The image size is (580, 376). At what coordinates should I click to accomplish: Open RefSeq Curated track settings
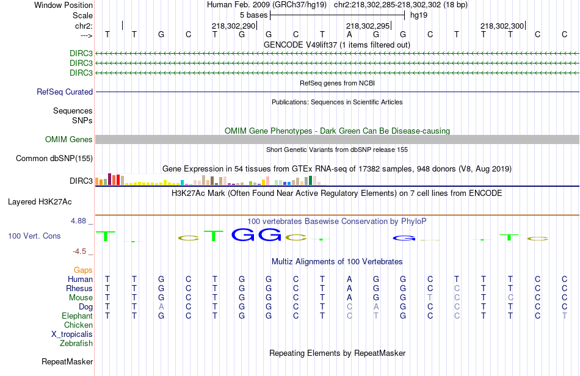click(65, 92)
